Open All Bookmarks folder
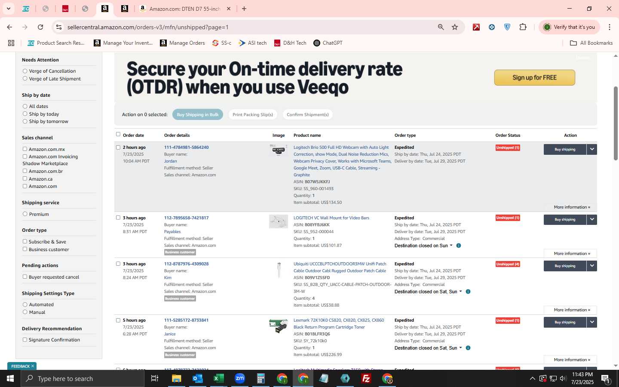The image size is (619, 387). point(591,43)
